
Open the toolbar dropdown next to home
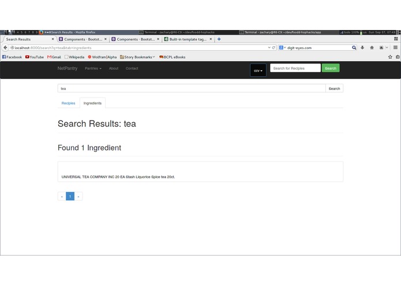pyautogui.click(x=387, y=47)
